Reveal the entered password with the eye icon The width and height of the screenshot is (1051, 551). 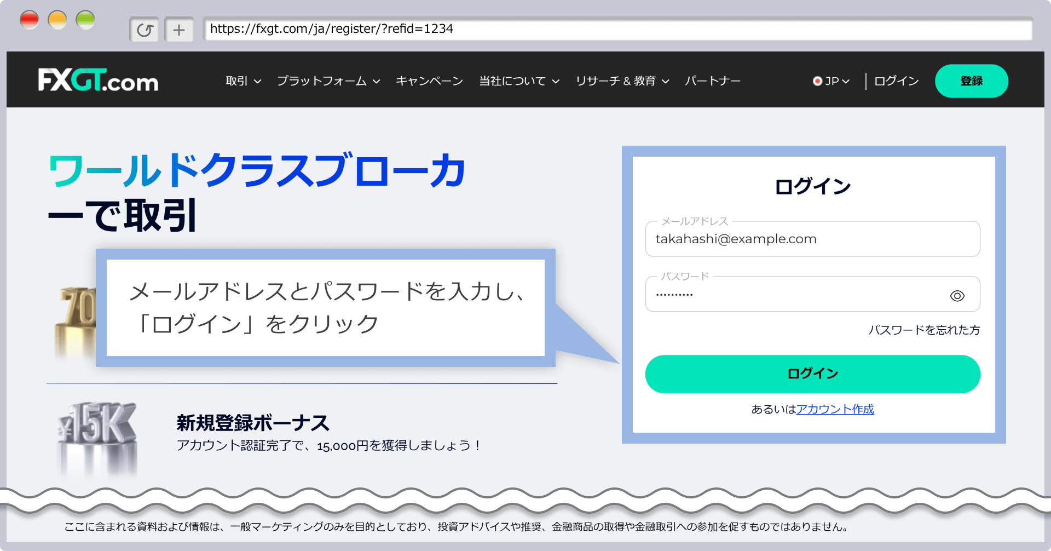click(x=957, y=295)
